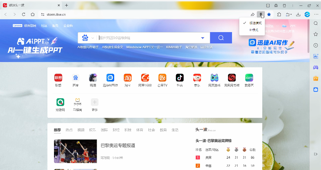
Task: Open the sidebar history clock icon
Action: 316,45
